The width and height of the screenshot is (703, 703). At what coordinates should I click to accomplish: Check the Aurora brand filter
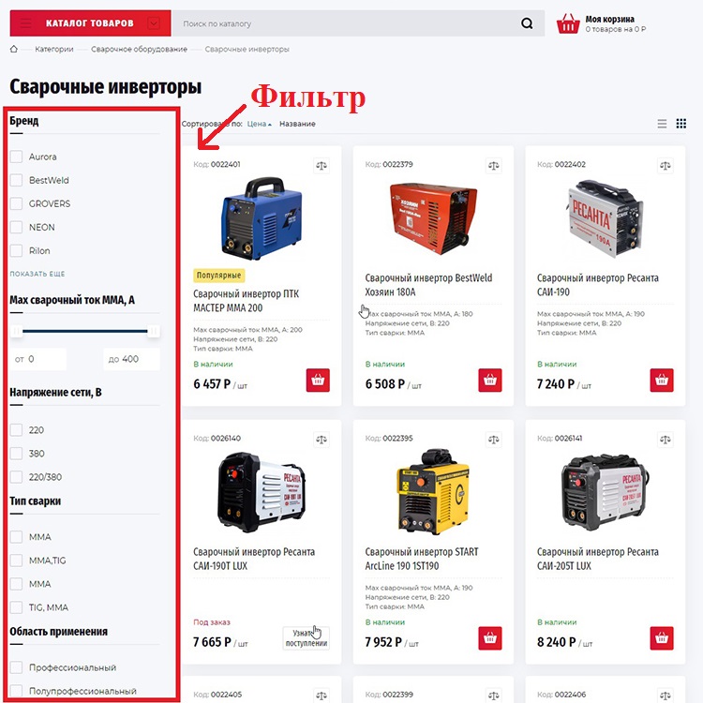(16, 157)
